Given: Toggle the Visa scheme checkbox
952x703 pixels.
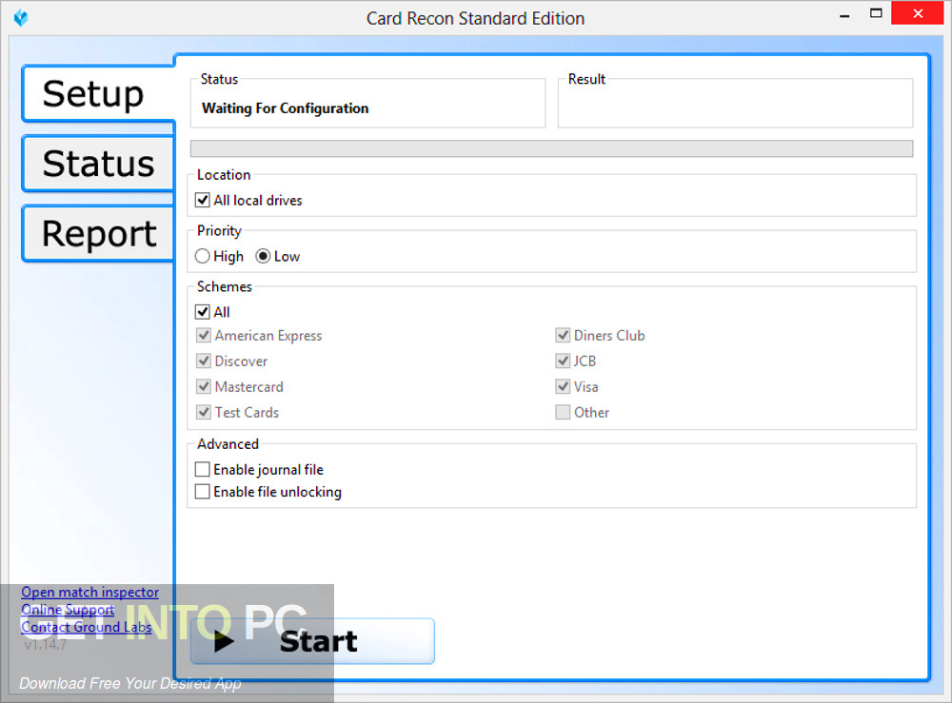Looking at the screenshot, I should pos(563,386).
